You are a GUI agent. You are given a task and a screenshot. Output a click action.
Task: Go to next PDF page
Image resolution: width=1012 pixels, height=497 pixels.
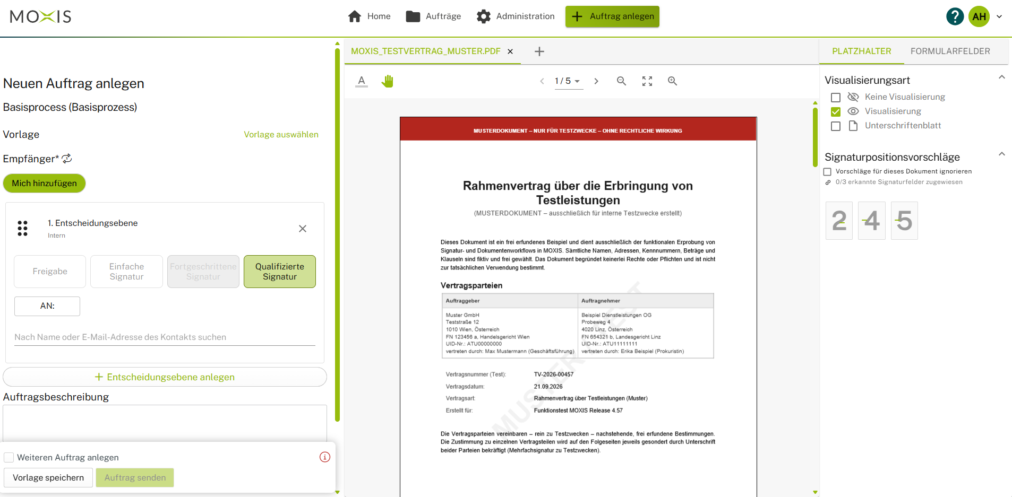pos(596,81)
